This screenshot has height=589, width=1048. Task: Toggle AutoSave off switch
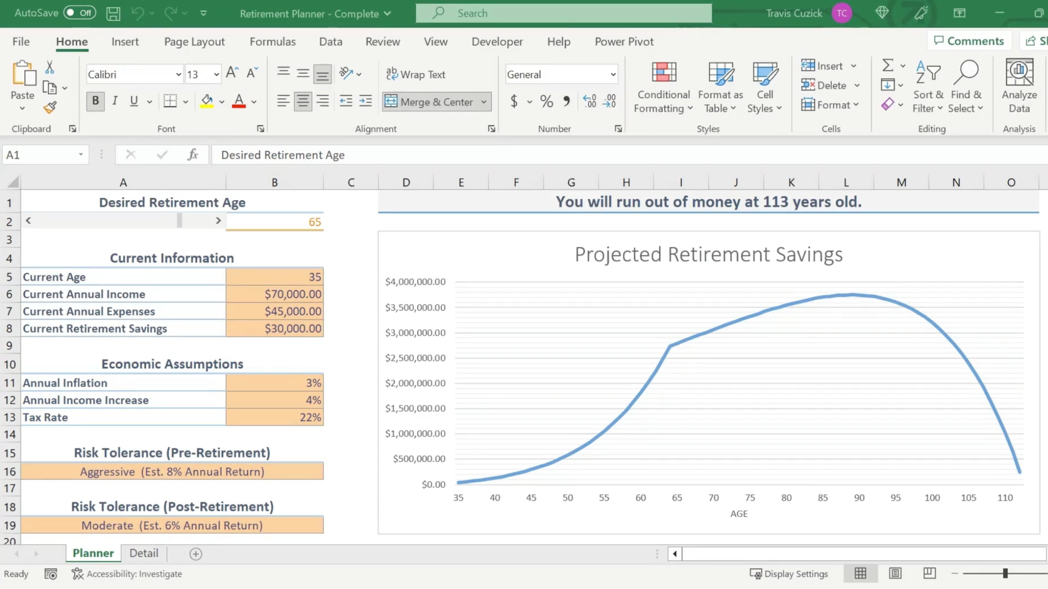point(79,13)
